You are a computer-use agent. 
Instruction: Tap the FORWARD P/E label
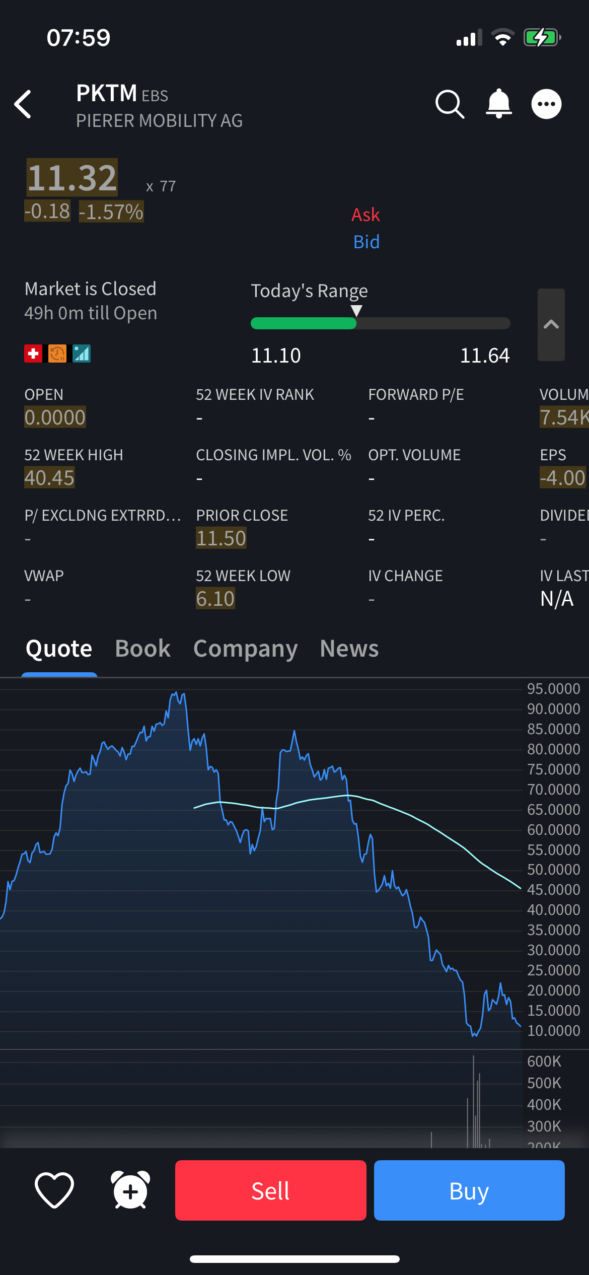click(x=416, y=395)
